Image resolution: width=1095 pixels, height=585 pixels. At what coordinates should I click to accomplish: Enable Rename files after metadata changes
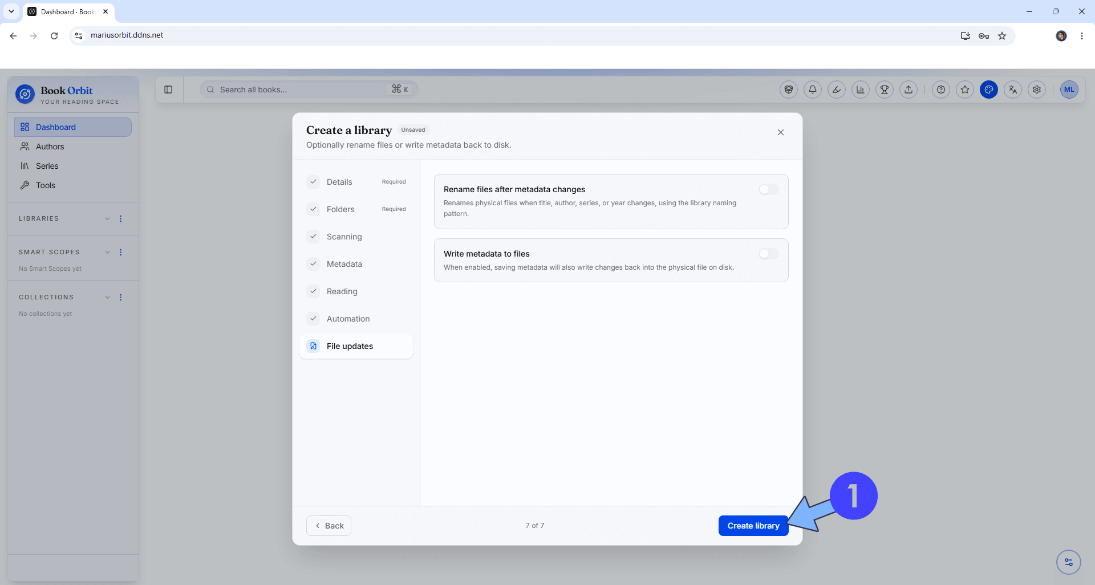coord(768,189)
